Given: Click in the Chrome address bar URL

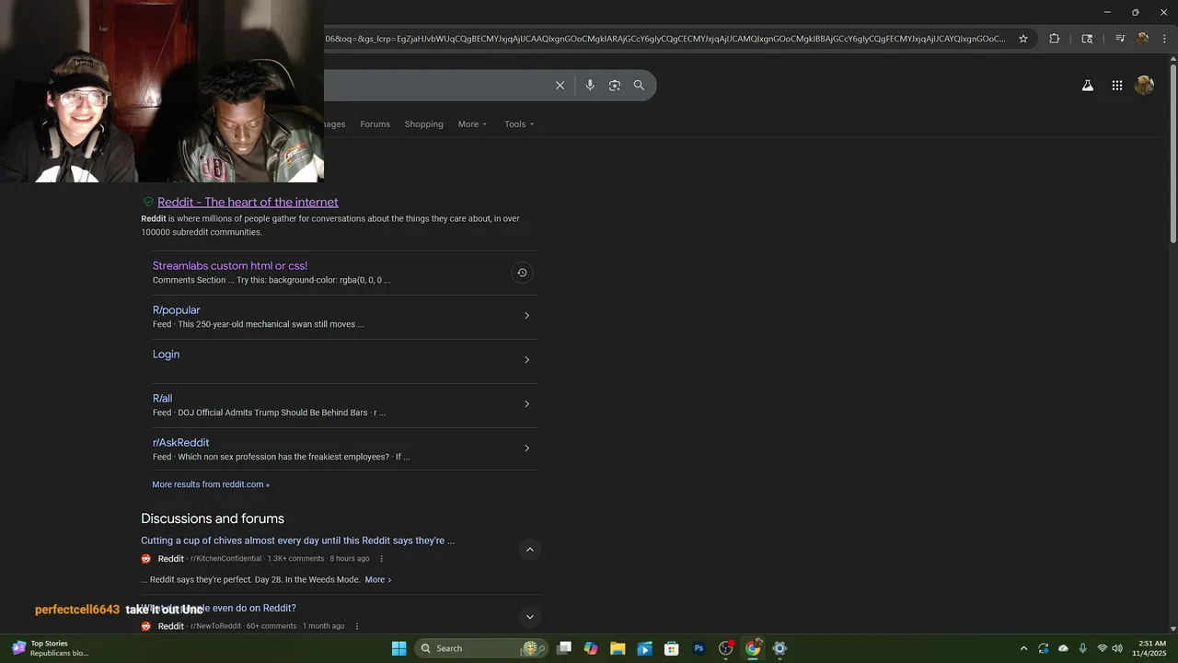Looking at the screenshot, I should (664, 39).
